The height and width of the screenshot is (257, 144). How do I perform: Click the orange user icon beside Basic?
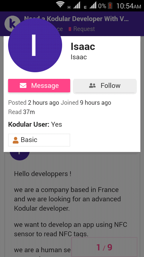[x=16, y=140]
